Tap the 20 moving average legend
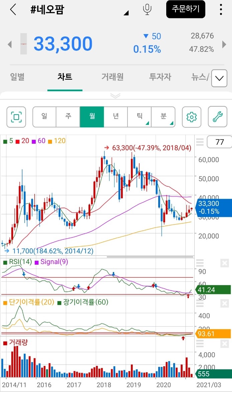This screenshot has width=232, height=393. (x=22, y=141)
